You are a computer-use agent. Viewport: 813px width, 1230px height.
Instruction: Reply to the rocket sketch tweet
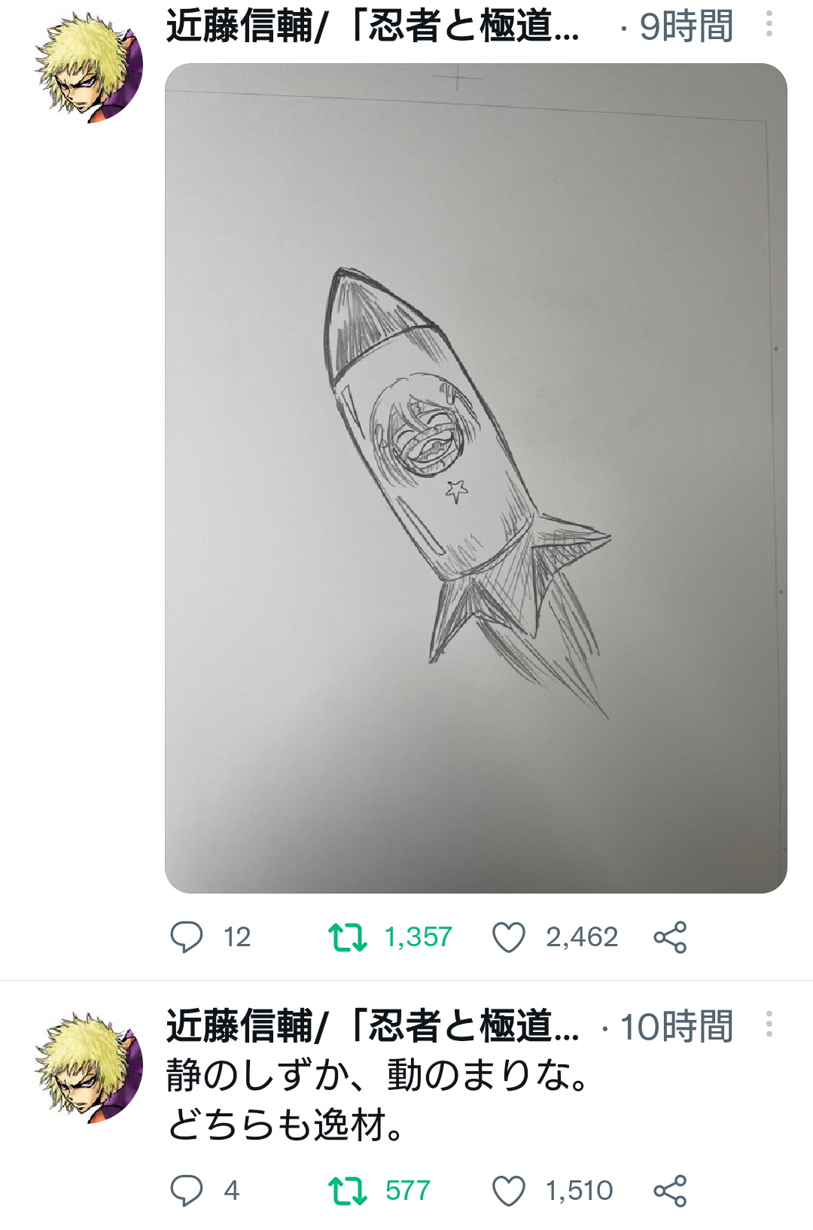coord(187,937)
